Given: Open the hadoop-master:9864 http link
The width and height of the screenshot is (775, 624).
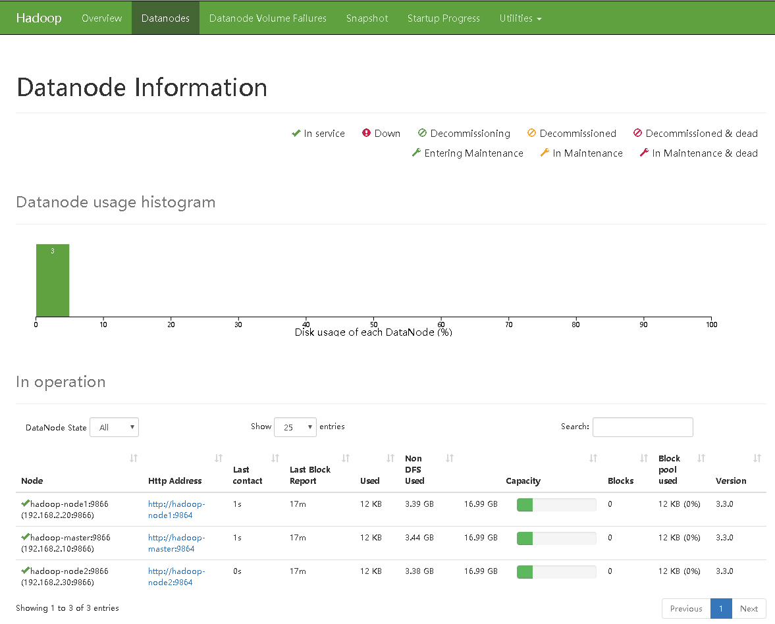Looking at the screenshot, I should (x=176, y=543).
